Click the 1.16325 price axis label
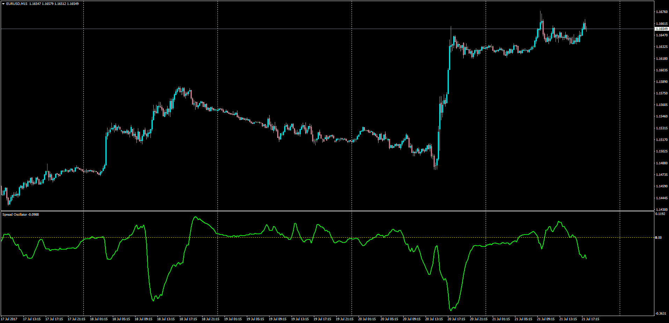 662,46
